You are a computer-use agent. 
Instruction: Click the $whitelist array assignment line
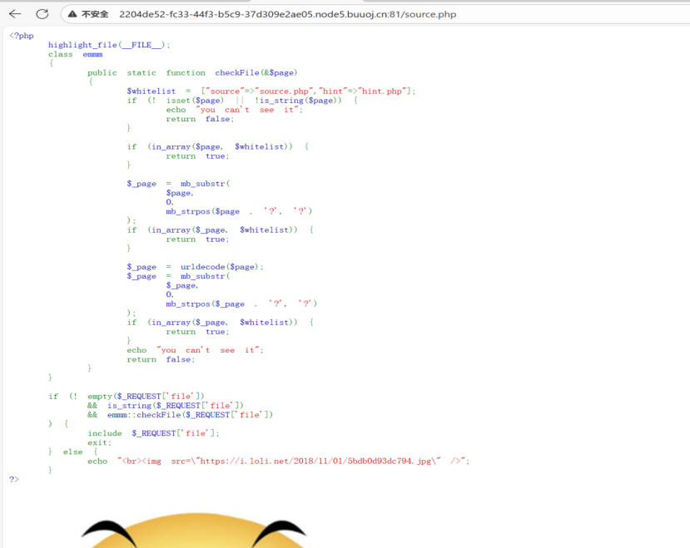tap(271, 91)
